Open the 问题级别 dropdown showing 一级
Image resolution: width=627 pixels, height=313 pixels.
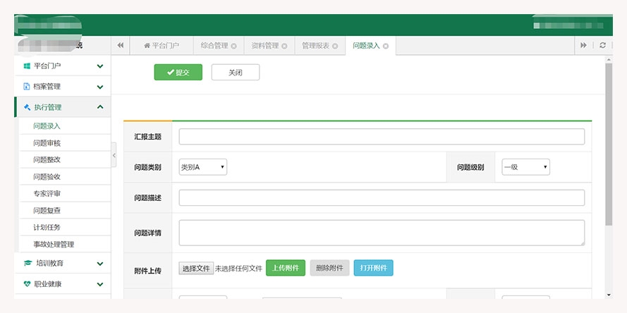click(x=525, y=167)
